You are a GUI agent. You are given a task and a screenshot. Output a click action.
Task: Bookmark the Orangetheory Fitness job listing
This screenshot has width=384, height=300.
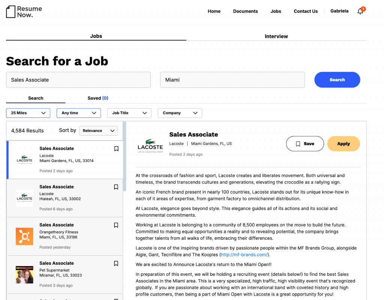coord(116,225)
